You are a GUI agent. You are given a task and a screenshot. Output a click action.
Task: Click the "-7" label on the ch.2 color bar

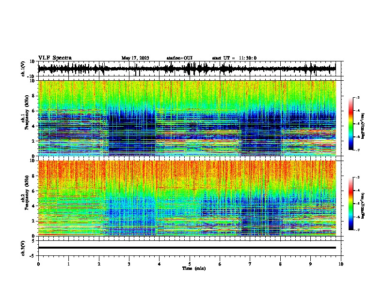pos(358,230)
